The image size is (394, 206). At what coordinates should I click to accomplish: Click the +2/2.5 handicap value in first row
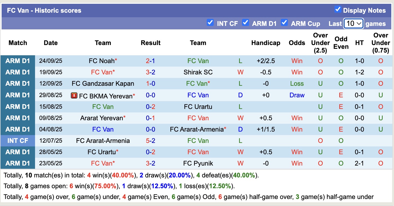point(266,61)
